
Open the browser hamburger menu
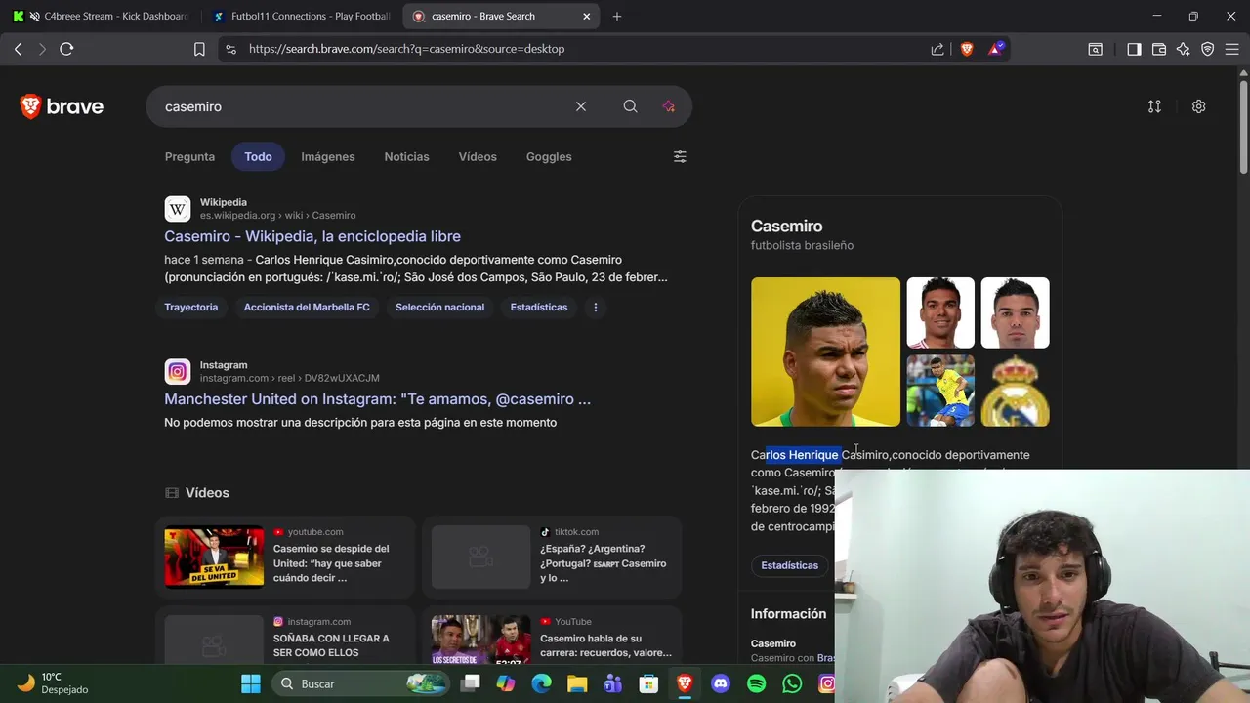(x=1231, y=49)
